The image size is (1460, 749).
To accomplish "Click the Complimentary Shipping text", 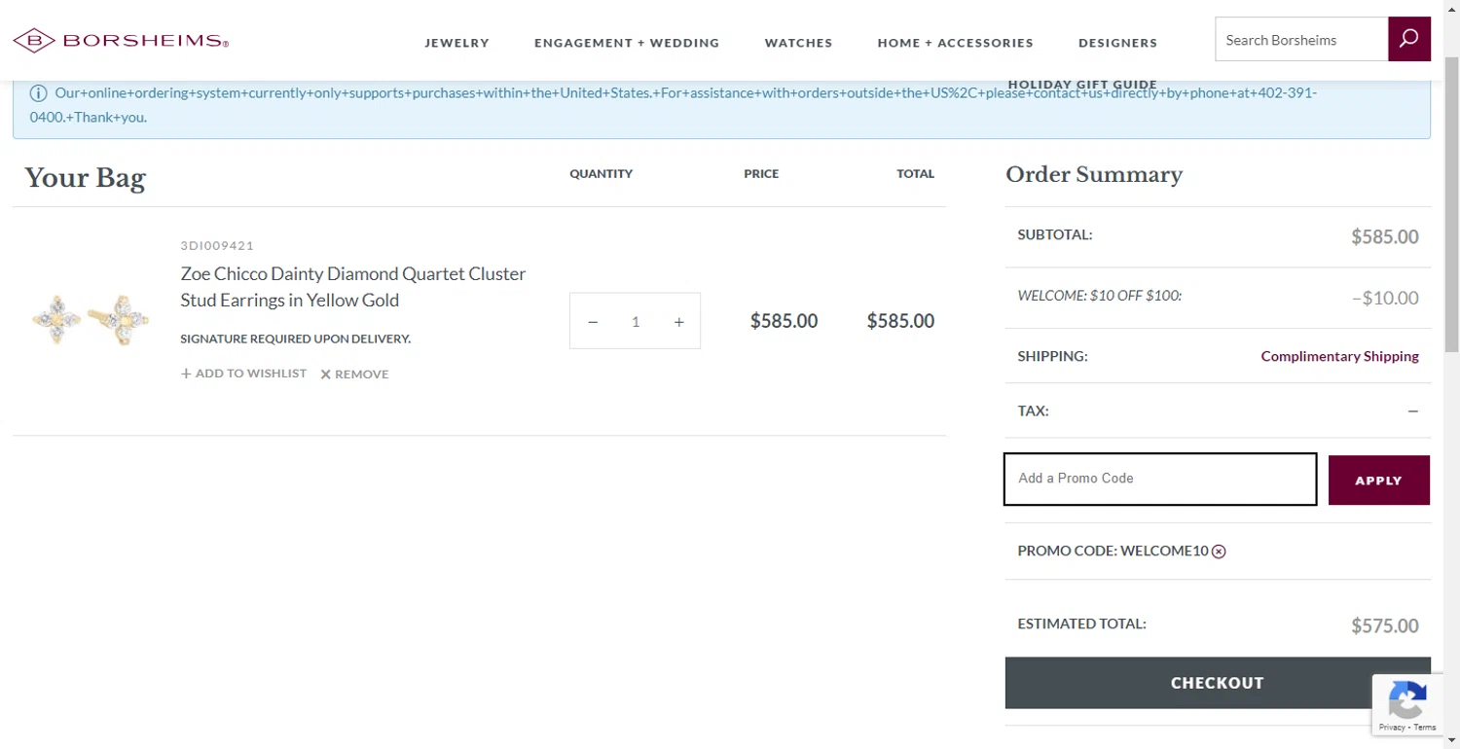I will (1339, 356).
